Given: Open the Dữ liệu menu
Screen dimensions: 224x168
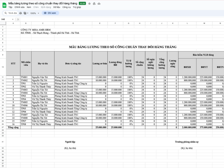Looking at the screenshot, I should click(x=57, y=7).
